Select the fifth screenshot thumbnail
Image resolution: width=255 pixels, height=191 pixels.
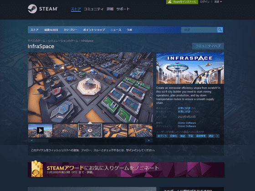coord(140,131)
